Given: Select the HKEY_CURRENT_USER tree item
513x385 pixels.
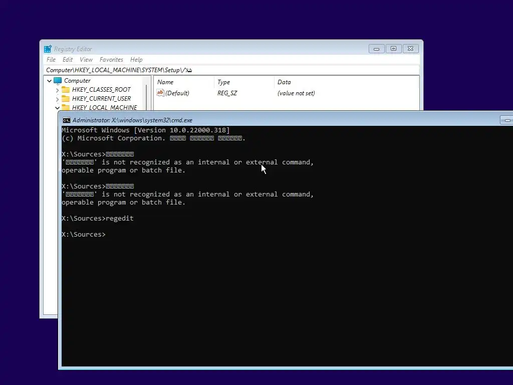Looking at the screenshot, I should (x=101, y=99).
